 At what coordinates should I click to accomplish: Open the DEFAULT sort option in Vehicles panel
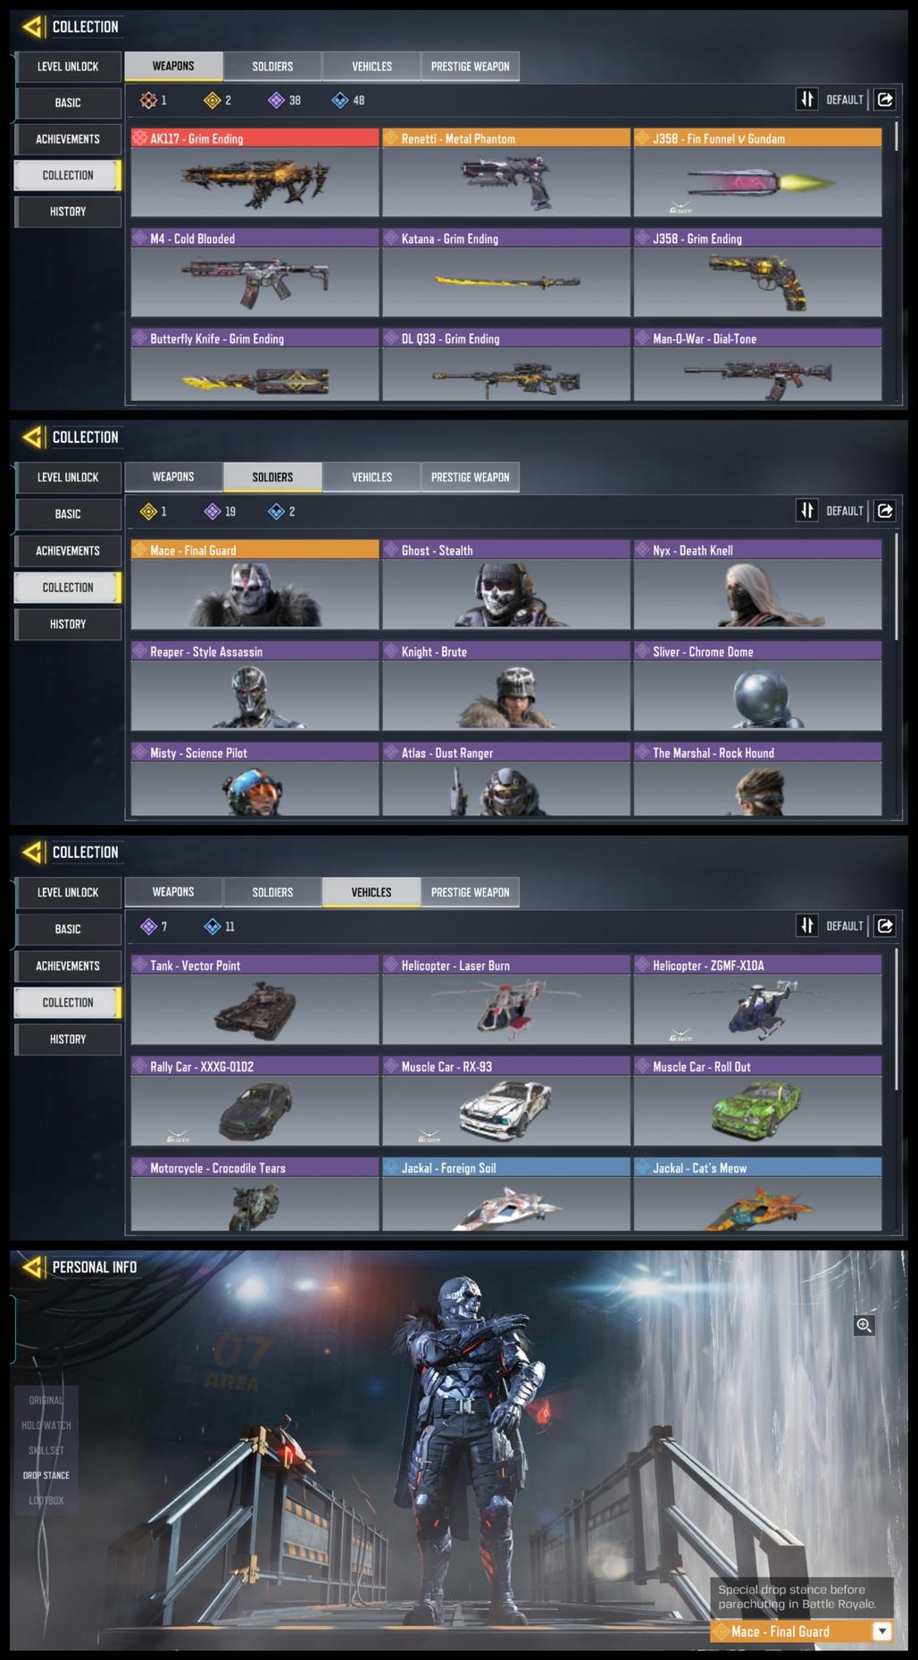pos(844,926)
